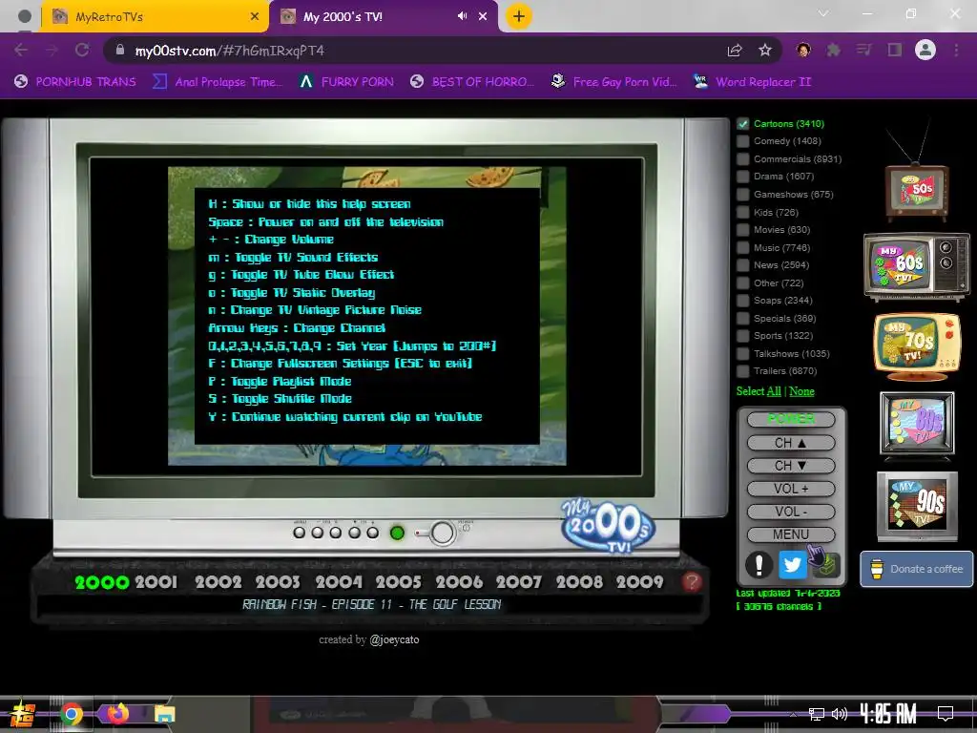This screenshot has height=733, width=977.
Task: Go back to the previous page
Action: coord(21,51)
